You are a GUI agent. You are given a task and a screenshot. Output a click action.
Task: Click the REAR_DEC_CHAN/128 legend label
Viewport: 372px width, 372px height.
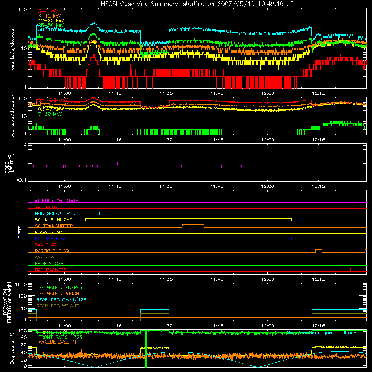[61, 299]
